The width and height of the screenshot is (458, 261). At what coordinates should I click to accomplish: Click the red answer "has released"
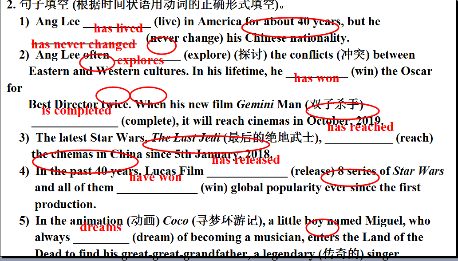tap(245, 160)
